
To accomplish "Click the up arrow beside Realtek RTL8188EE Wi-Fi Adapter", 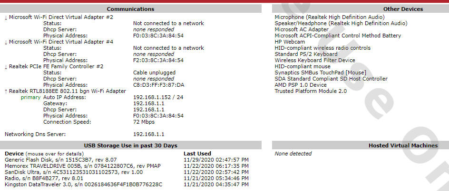I will [6, 91].
